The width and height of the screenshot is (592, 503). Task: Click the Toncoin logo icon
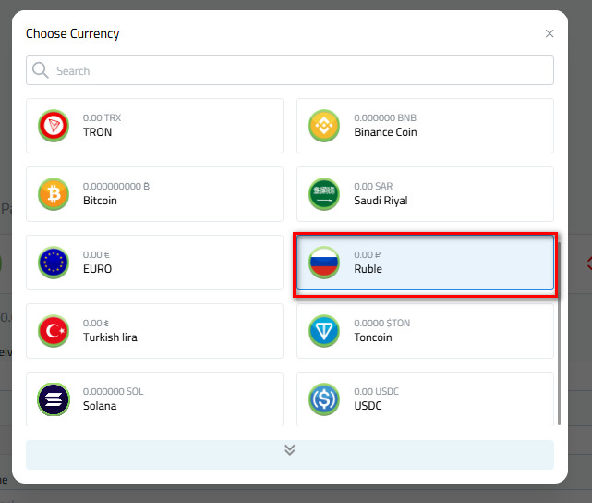[x=324, y=331]
